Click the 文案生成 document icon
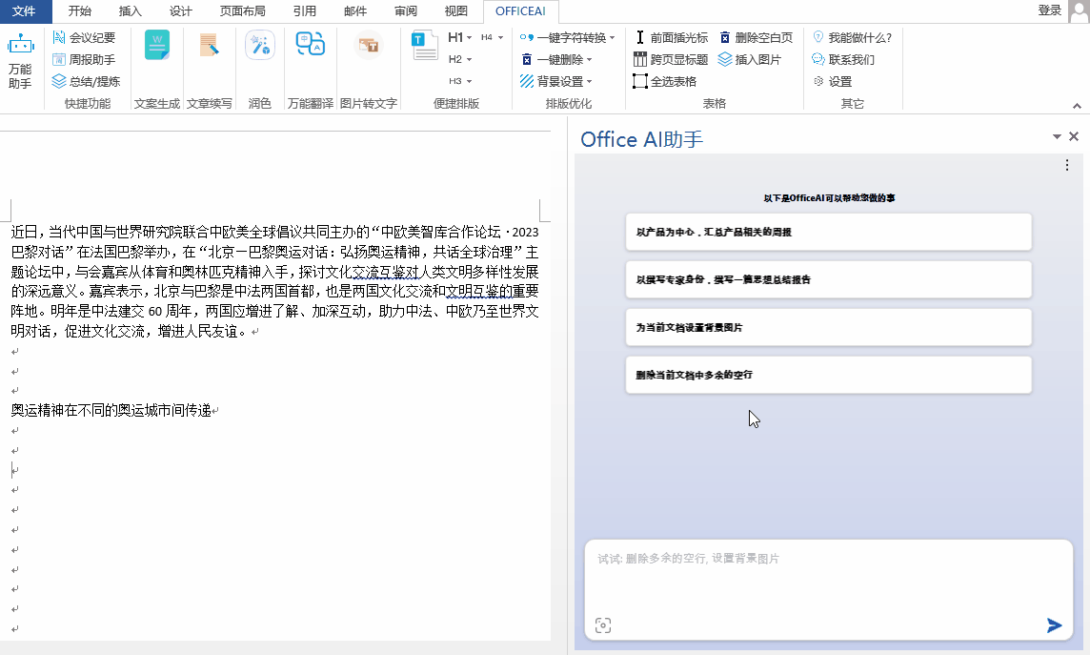 click(x=157, y=46)
